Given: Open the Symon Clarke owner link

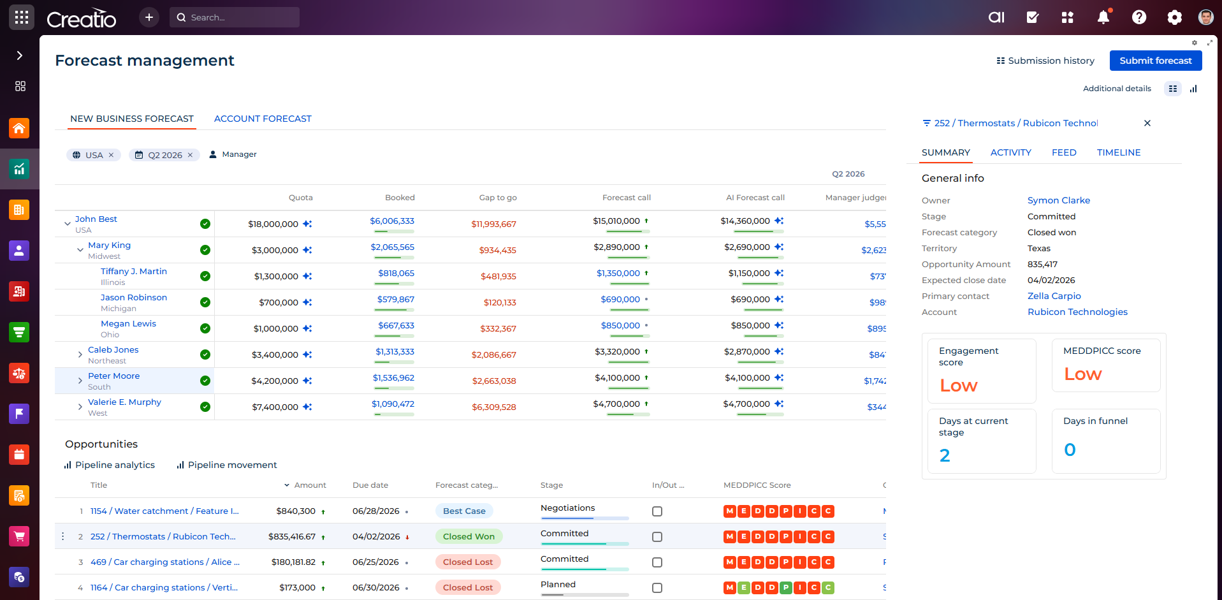Looking at the screenshot, I should coord(1058,200).
